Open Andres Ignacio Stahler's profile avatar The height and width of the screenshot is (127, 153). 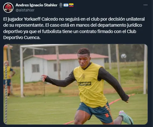tap(8, 8)
